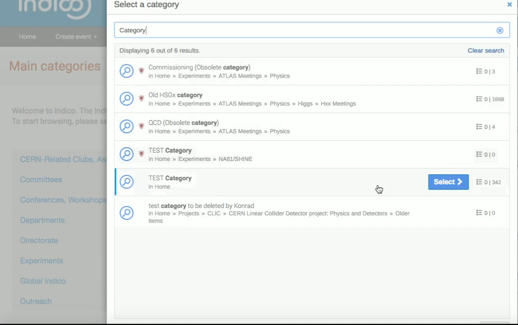
Task: Click protection shield icon on Old HSGx row
Action: tap(141, 98)
